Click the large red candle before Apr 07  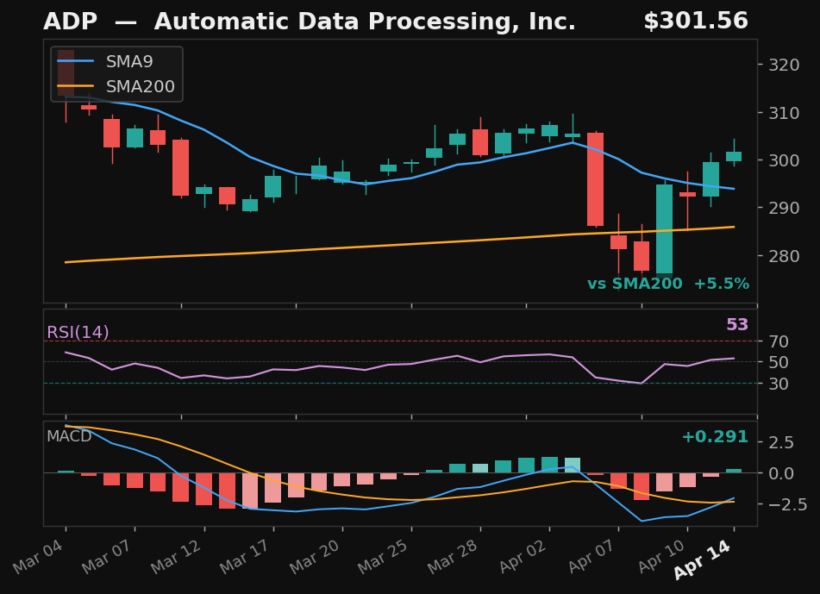coord(595,179)
